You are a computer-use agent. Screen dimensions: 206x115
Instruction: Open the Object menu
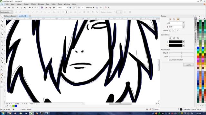coord(26,4)
